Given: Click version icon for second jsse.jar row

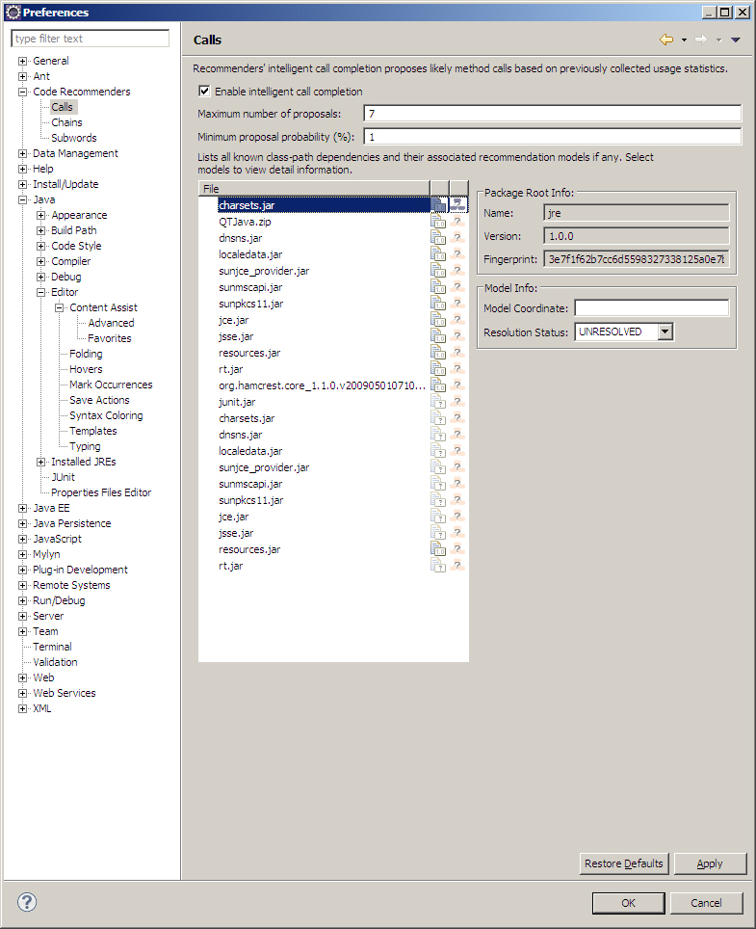Looking at the screenshot, I should click(438, 533).
